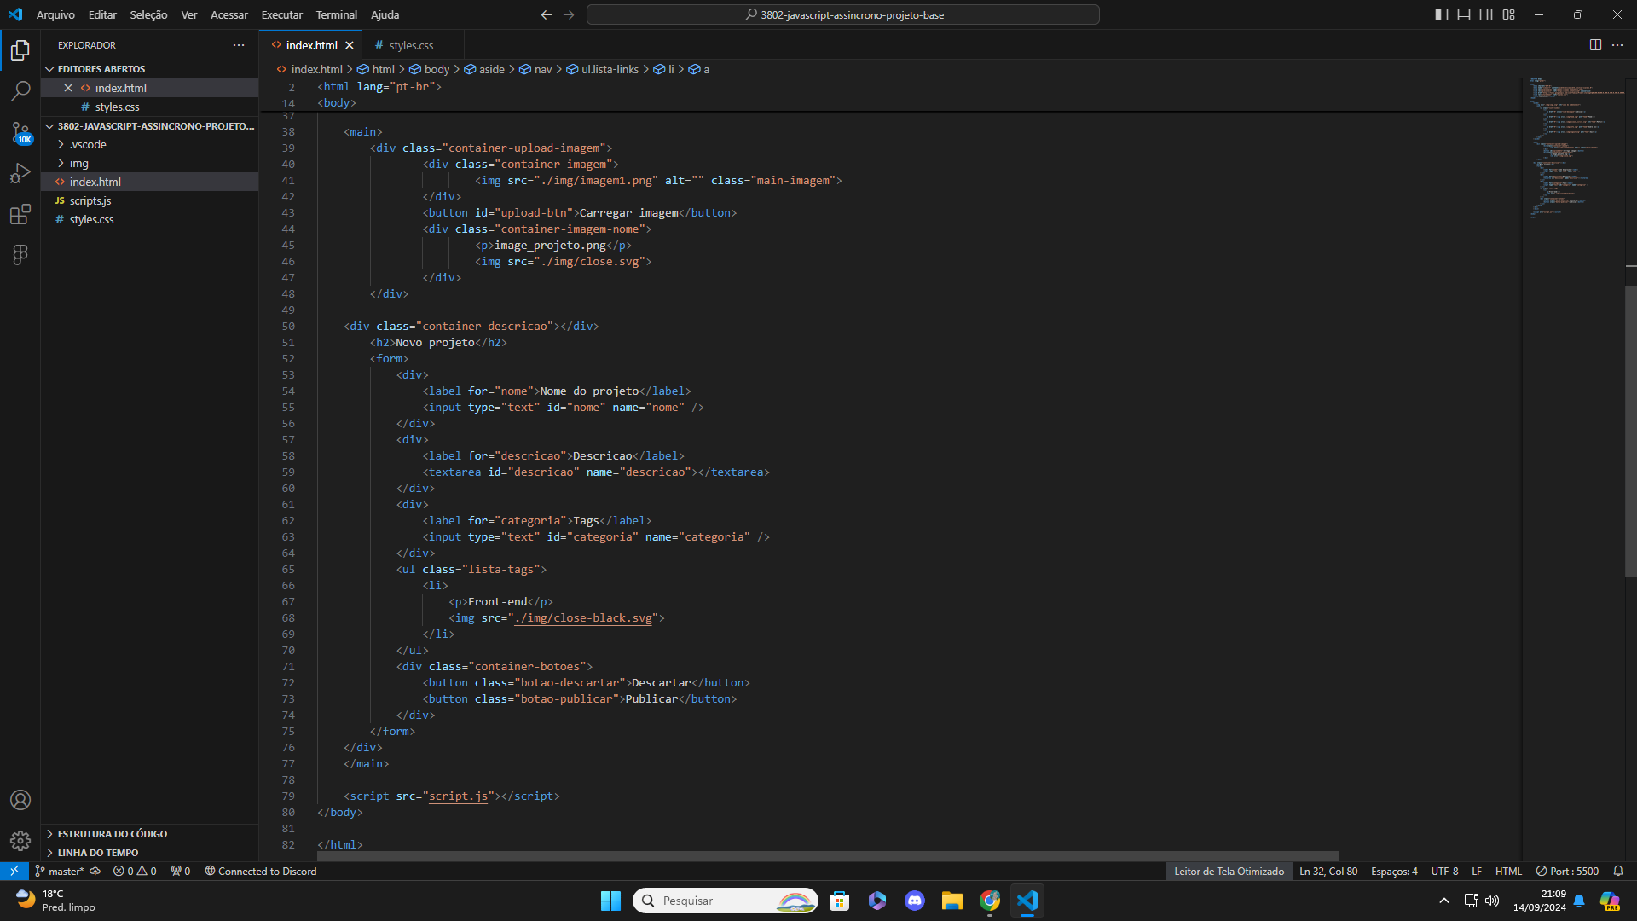Open the Terminal menu
This screenshot has width=1637, height=921.
tap(336, 14)
